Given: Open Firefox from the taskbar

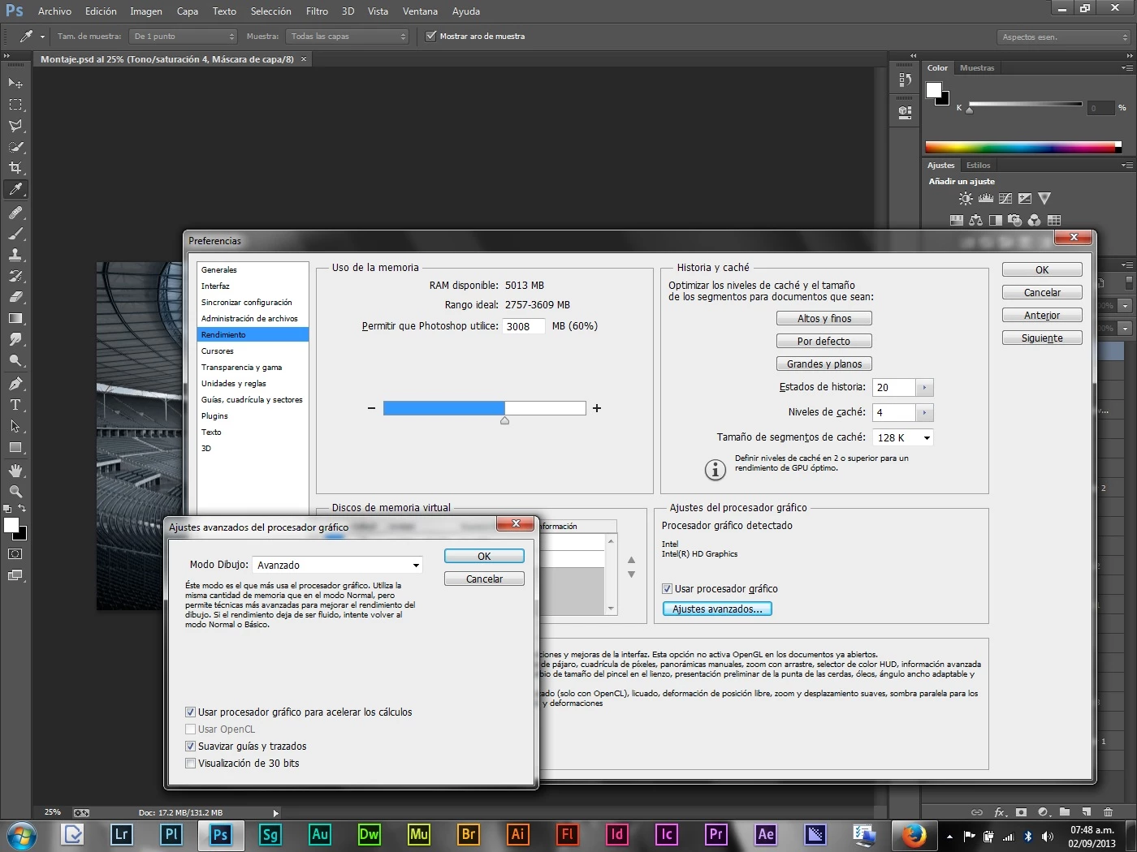Looking at the screenshot, I should (x=913, y=834).
